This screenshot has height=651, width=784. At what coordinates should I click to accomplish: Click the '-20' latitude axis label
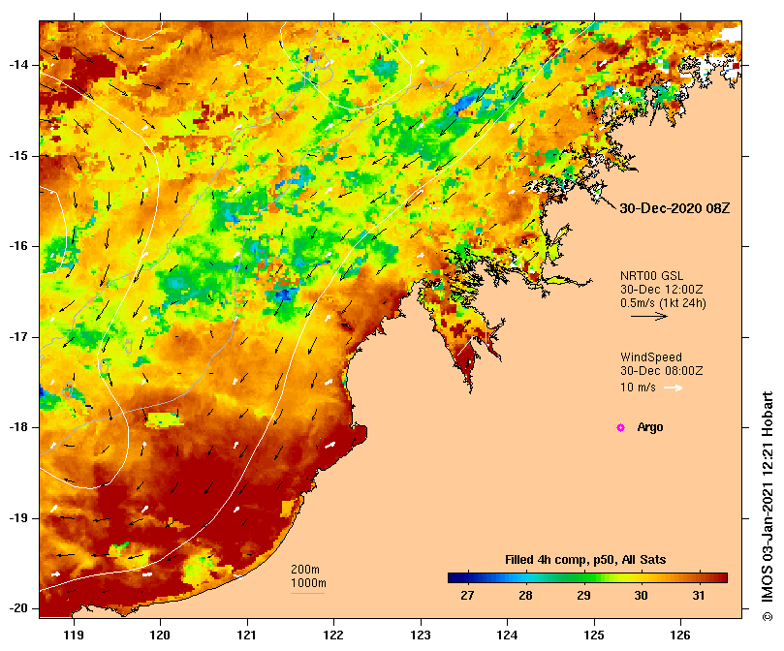(18, 608)
